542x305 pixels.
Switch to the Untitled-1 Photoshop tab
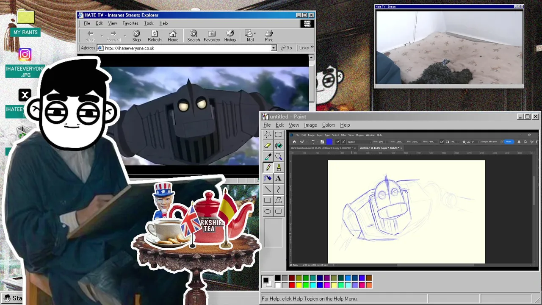(380, 148)
